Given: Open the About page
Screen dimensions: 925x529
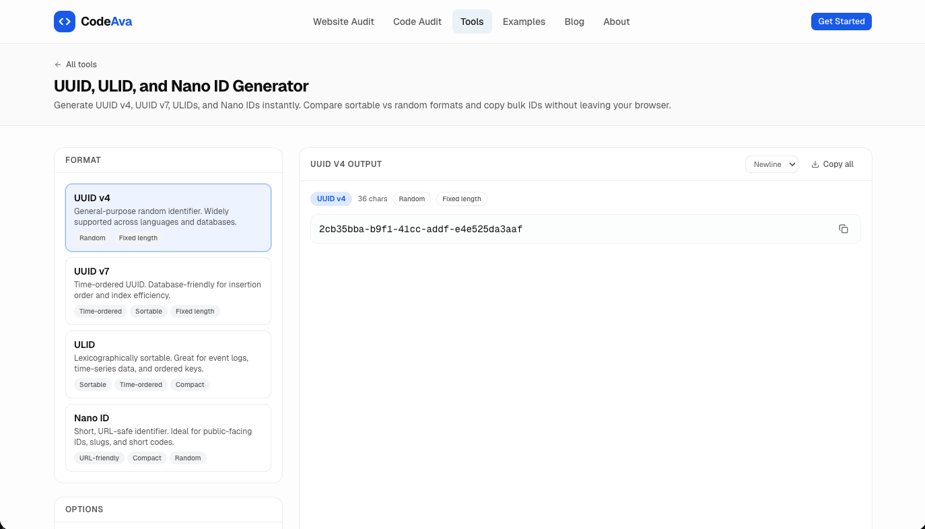Looking at the screenshot, I should pyautogui.click(x=617, y=22).
